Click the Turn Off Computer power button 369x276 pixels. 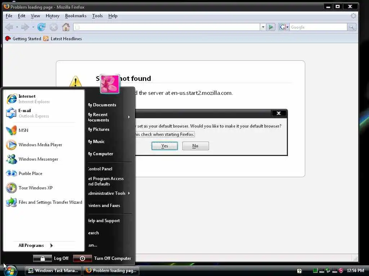[x=83, y=258]
